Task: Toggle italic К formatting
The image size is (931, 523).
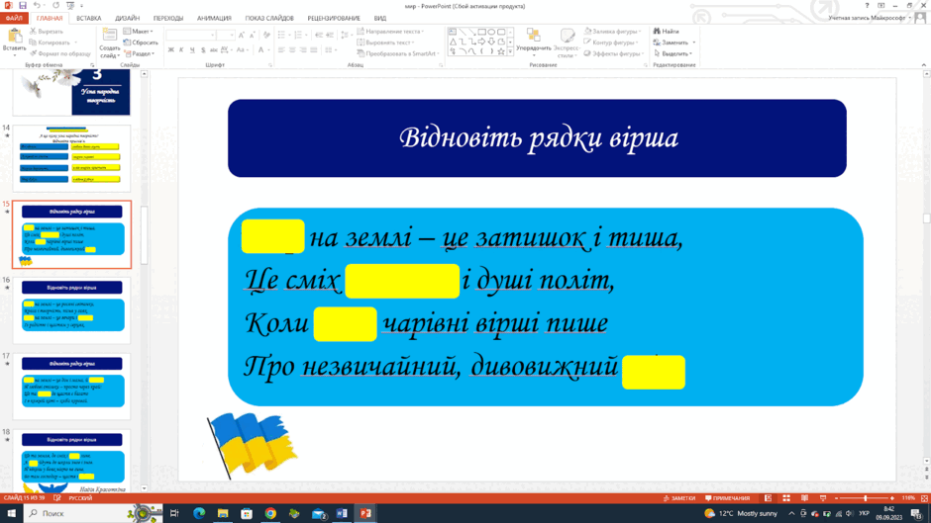Action: [x=181, y=50]
